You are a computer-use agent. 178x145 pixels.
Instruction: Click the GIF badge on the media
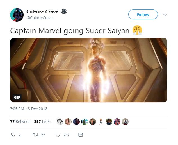pyautogui.click(x=17, y=98)
